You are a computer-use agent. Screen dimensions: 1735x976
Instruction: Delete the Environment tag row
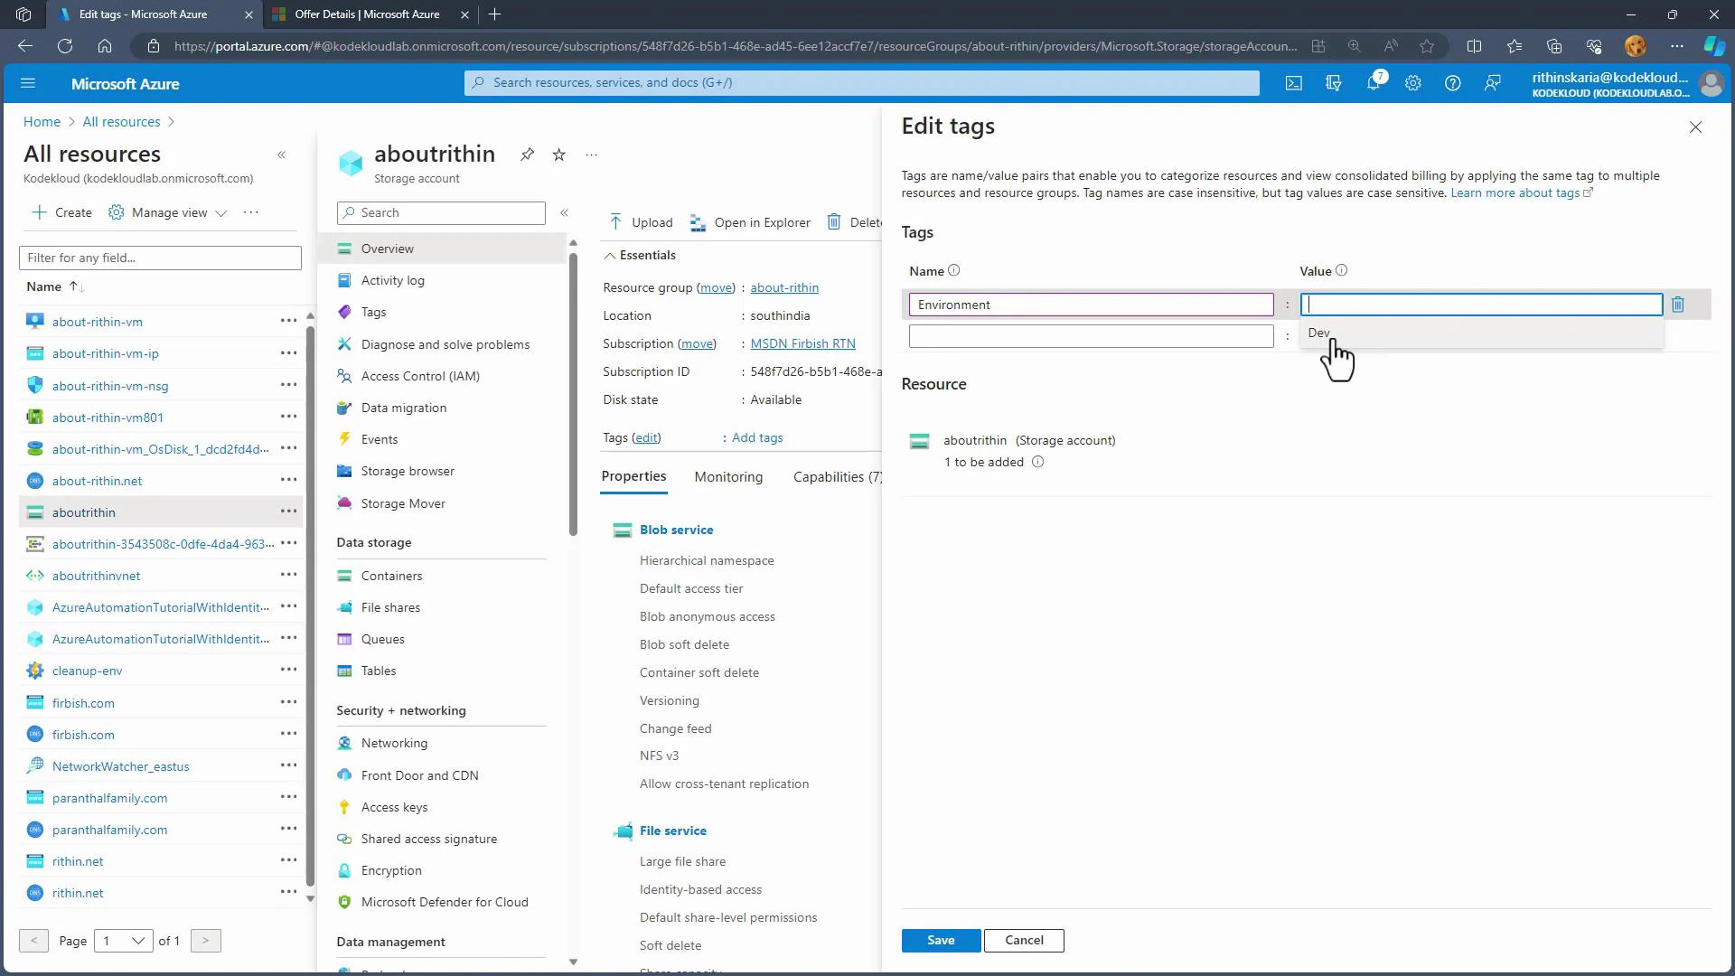tap(1678, 305)
